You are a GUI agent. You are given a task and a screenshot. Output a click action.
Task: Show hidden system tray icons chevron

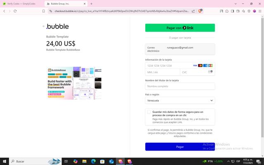click(x=228, y=161)
